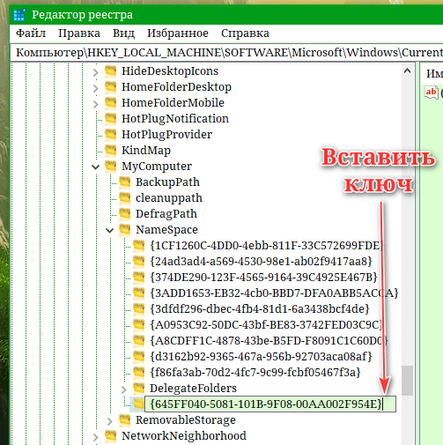Screen dimensions: 443x445
Task: Click folder icon of {374DE290-123F key
Action: tap(139, 278)
